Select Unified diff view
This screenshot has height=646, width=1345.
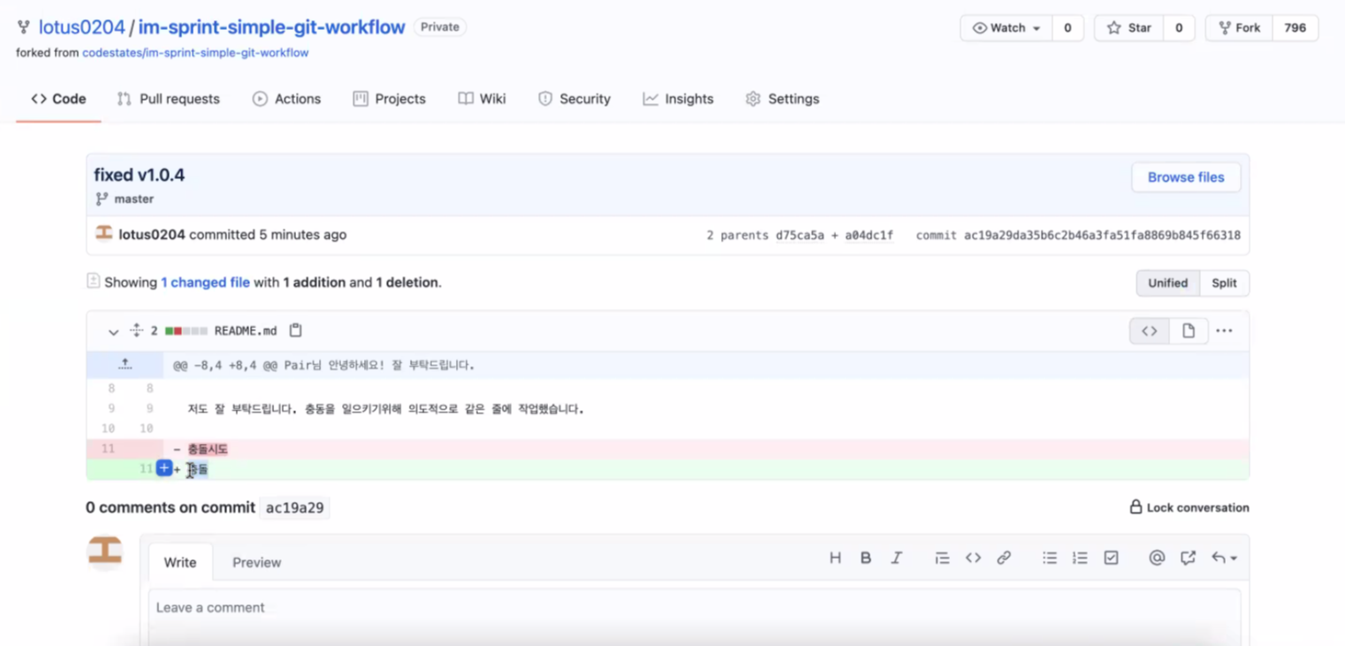tap(1167, 283)
